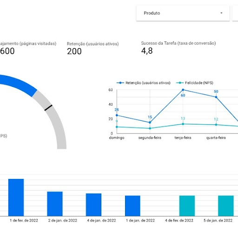Select the Sucesso da Tarefa 4,8 scorecard
The width and height of the screenshot is (238, 238).
pyautogui.click(x=178, y=48)
